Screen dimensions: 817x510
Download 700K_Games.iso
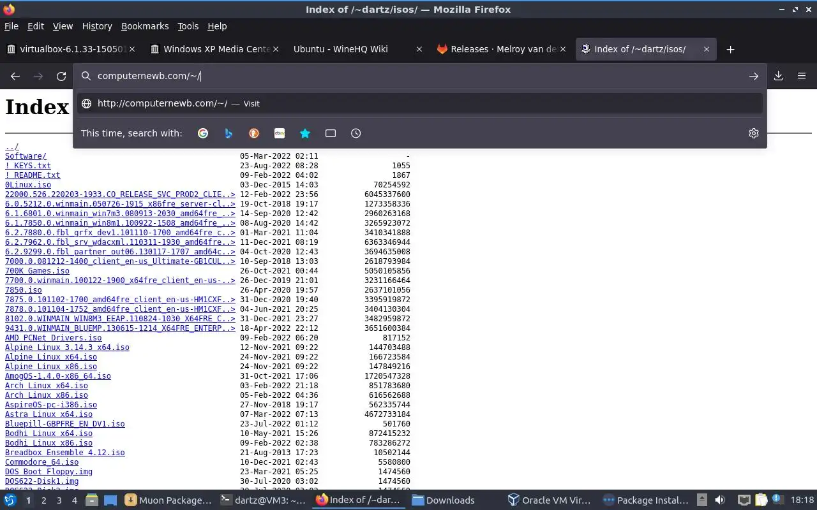click(37, 271)
